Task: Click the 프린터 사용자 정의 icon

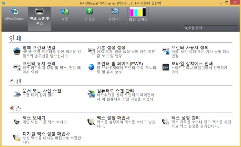Action: pos(166,51)
